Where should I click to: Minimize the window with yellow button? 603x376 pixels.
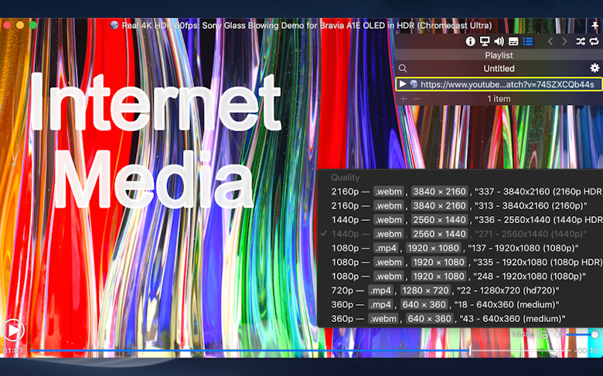click(x=20, y=25)
